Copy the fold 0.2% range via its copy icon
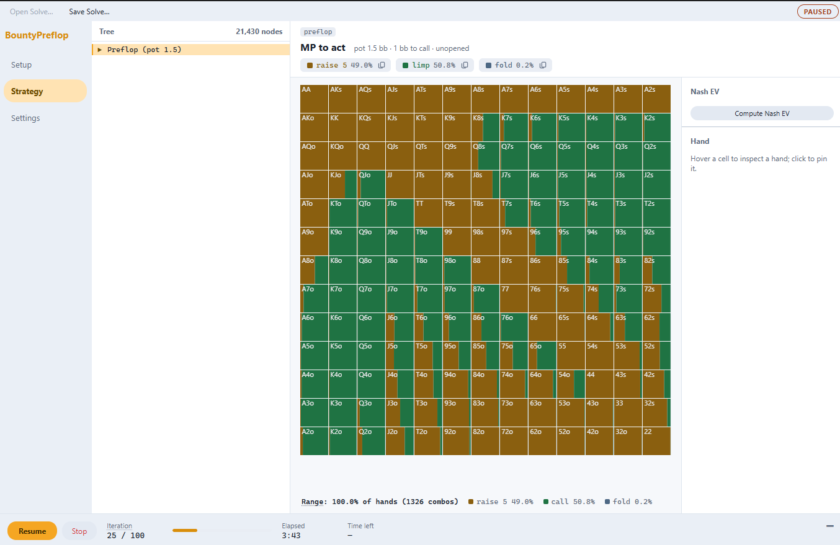 [543, 65]
